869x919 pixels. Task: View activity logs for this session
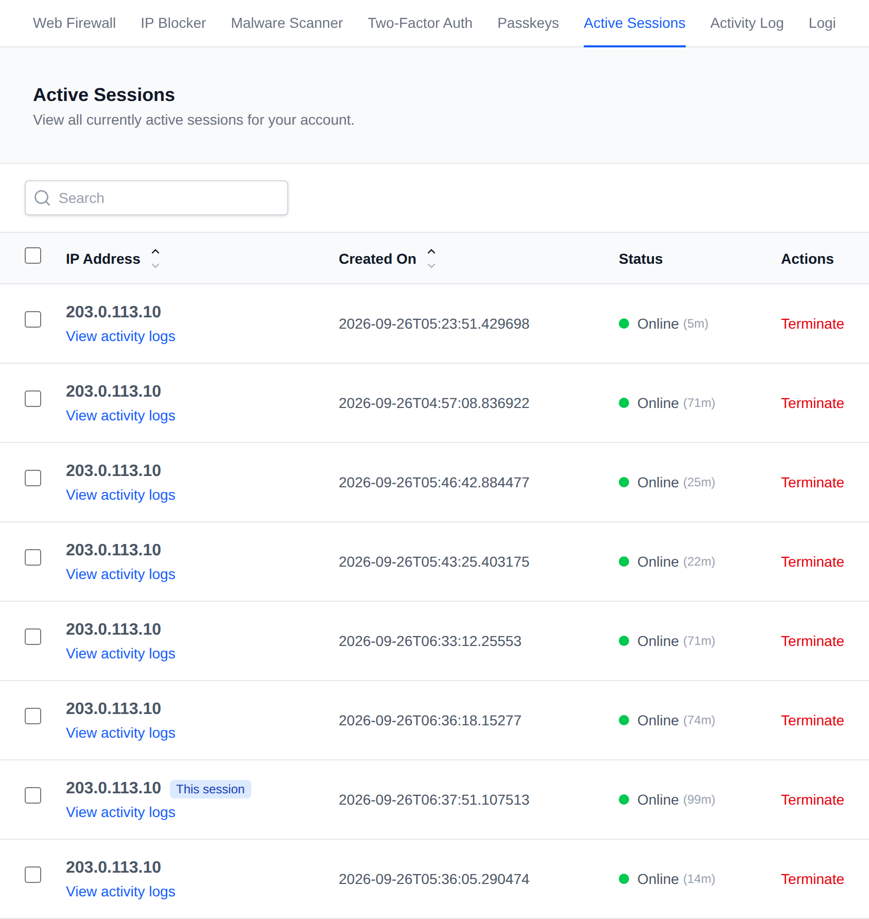120,812
